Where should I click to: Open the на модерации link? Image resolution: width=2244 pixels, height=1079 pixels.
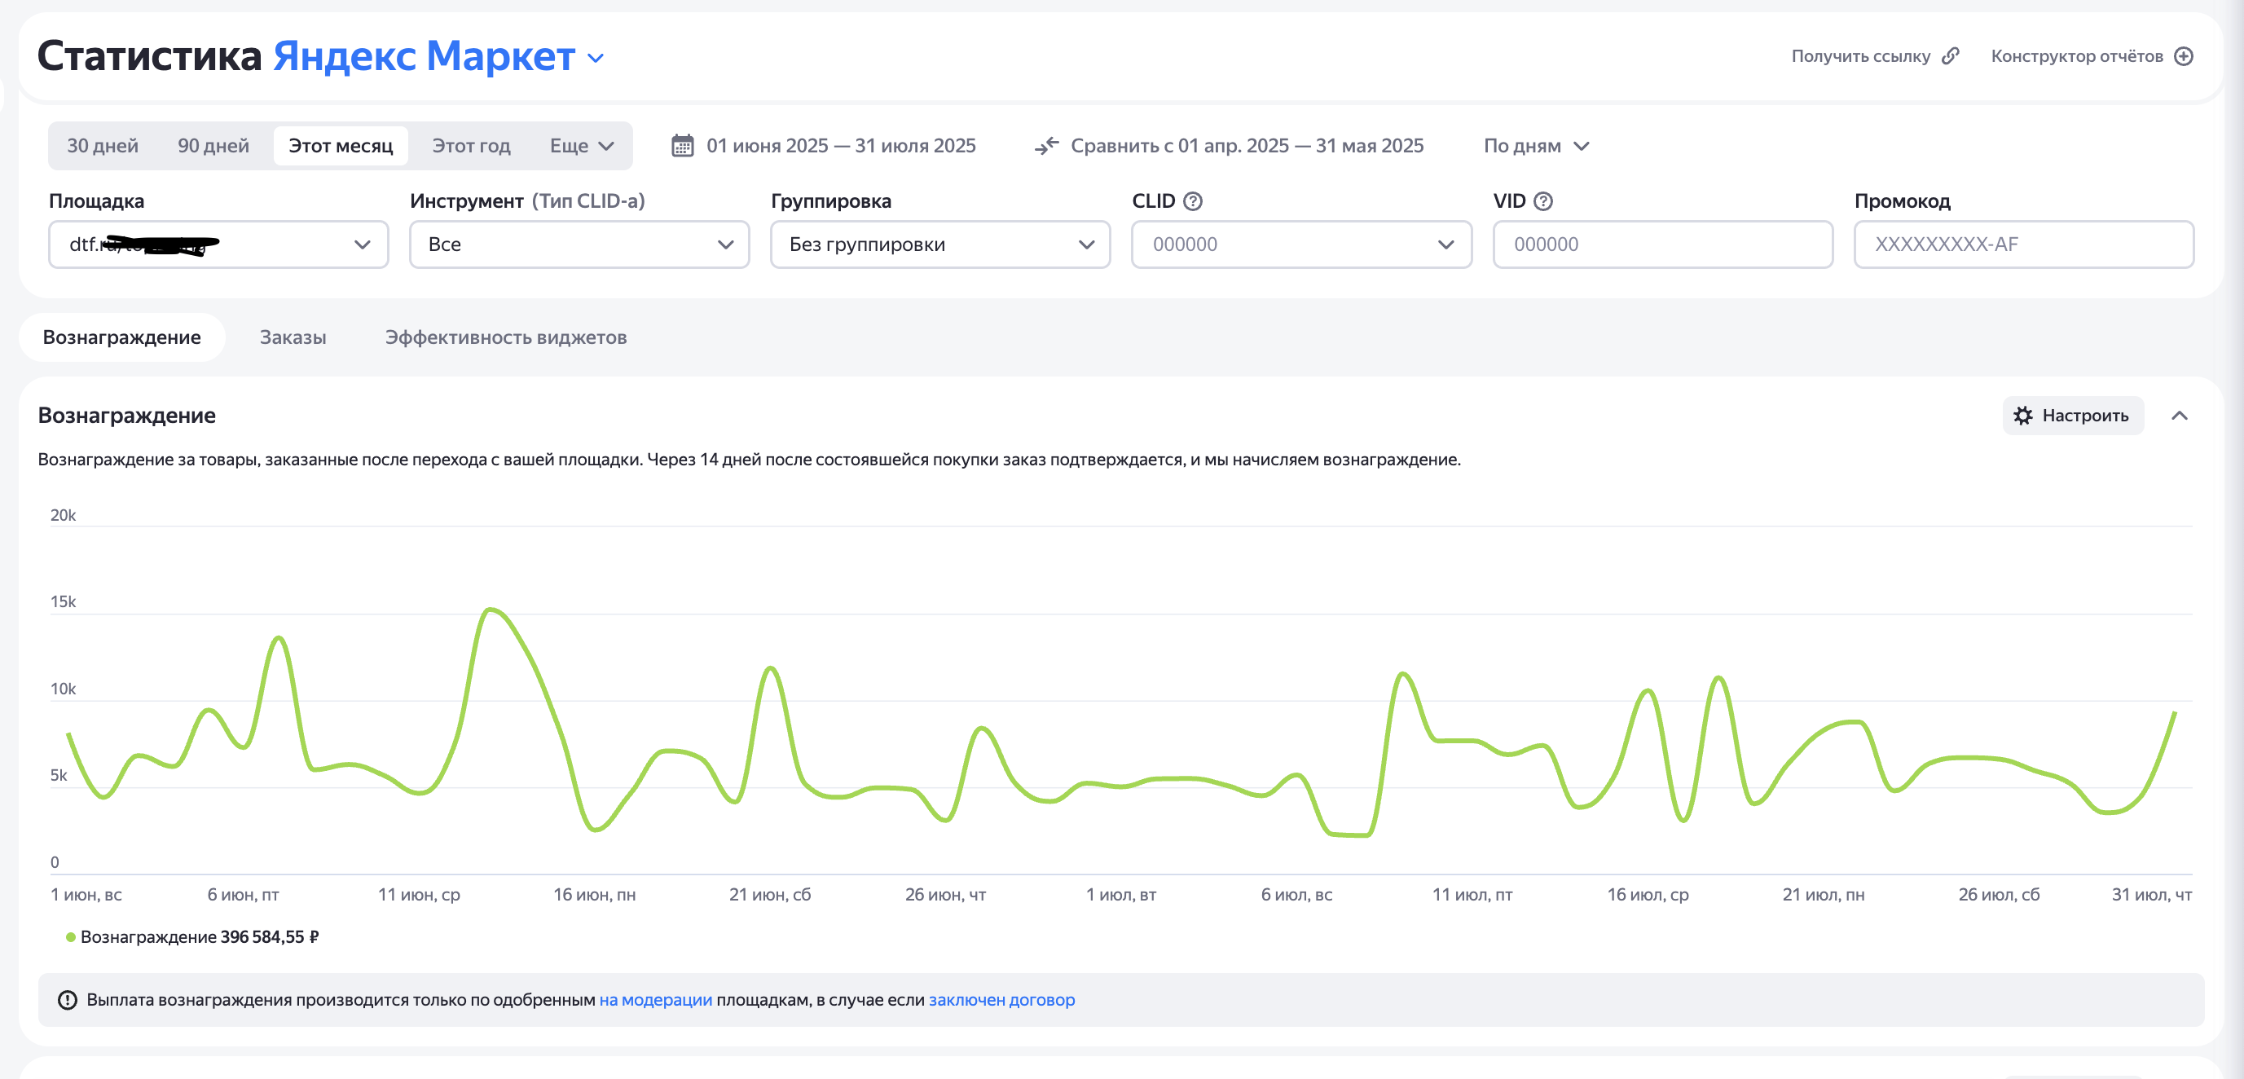655,1000
